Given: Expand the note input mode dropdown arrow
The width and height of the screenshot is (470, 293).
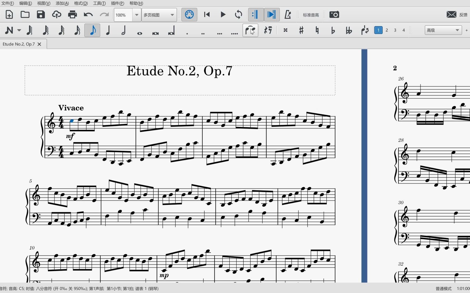Looking at the screenshot, I should point(19,30).
